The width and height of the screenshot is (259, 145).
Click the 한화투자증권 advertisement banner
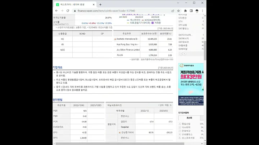(191, 84)
